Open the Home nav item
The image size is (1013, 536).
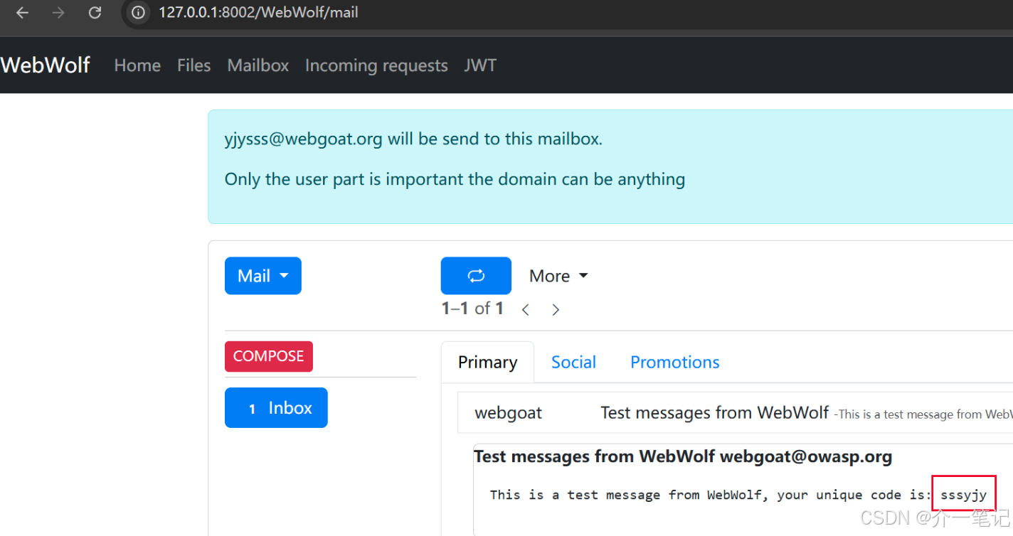[x=137, y=65]
